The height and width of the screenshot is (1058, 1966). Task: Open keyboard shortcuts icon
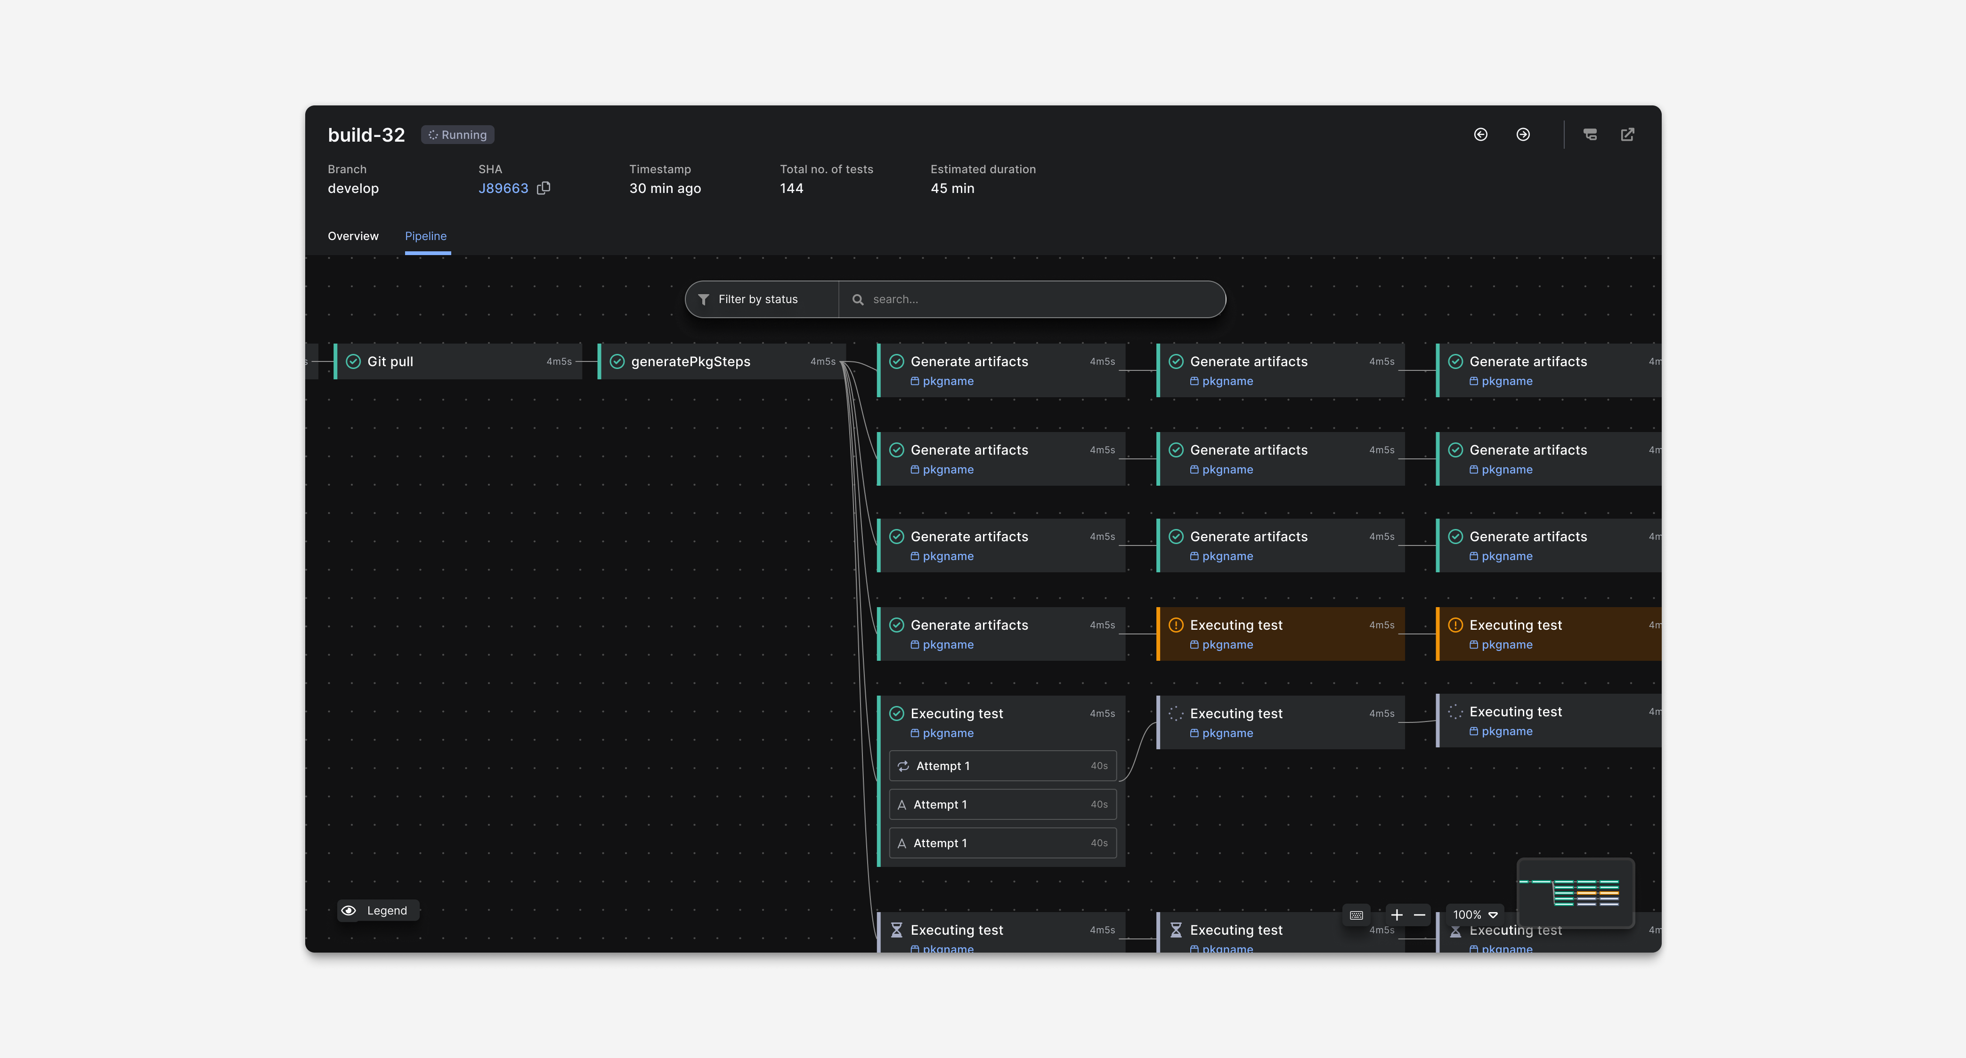click(1356, 914)
